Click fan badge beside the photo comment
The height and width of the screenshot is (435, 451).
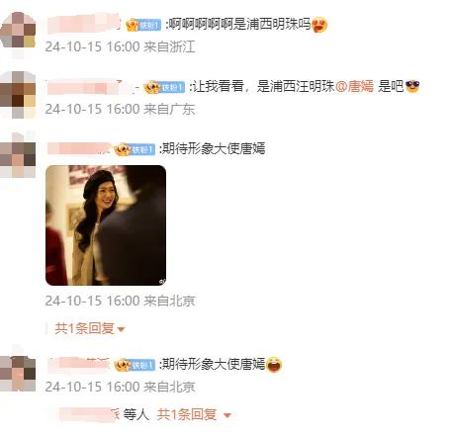135,149
